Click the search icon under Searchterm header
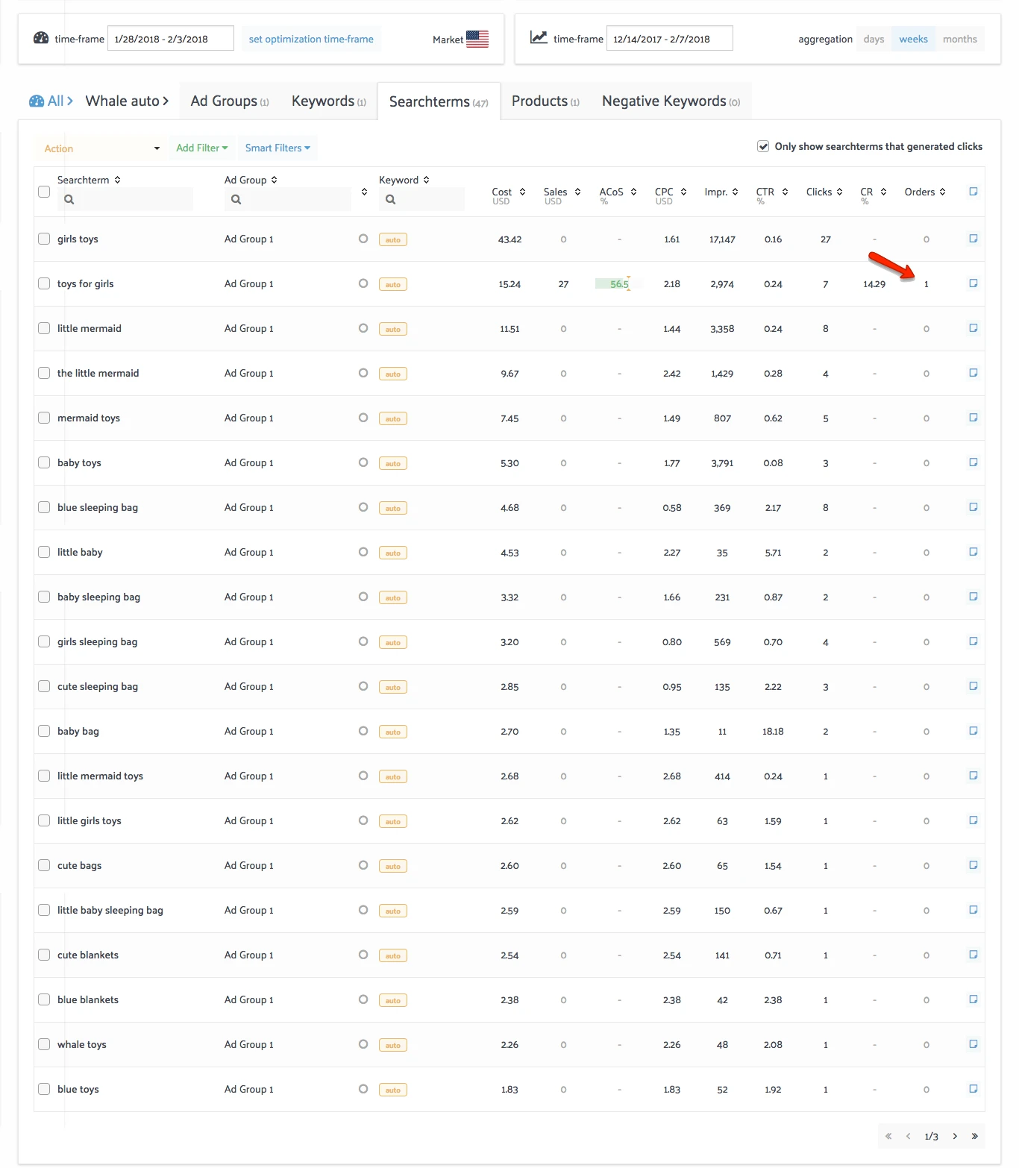The width and height of the screenshot is (1019, 1168). [69, 199]
